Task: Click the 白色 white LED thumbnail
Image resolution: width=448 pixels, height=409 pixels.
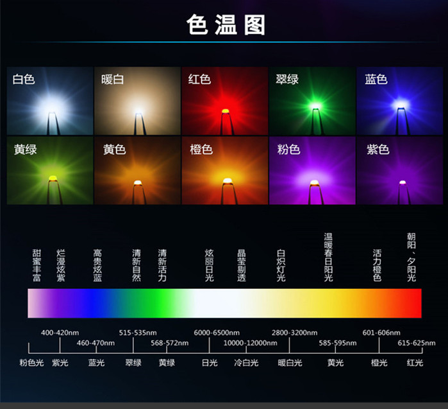Action: coord(50,101)
